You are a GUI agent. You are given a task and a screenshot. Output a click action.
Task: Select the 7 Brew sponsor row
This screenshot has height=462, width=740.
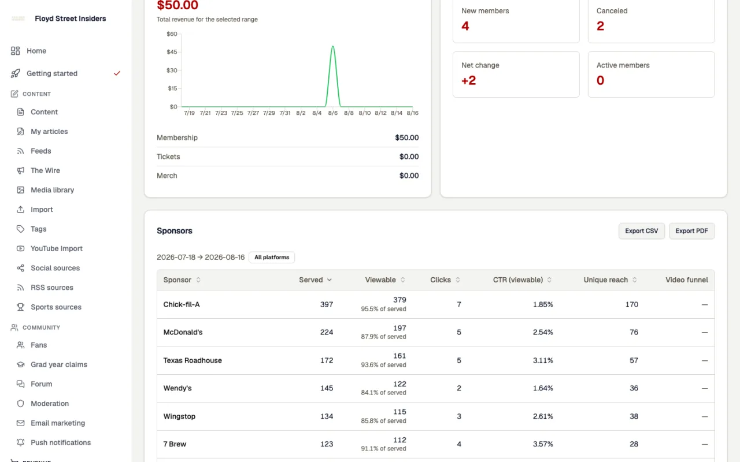pyautogui.click(x=435, y=444)
